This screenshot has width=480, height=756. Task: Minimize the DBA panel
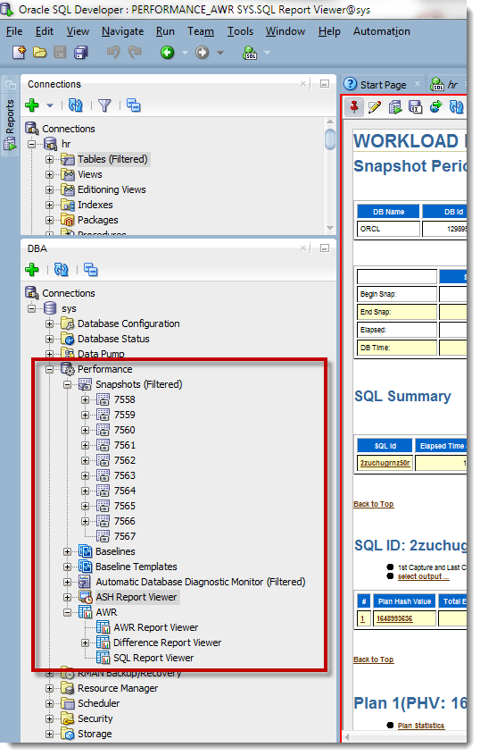coord(325,248)
